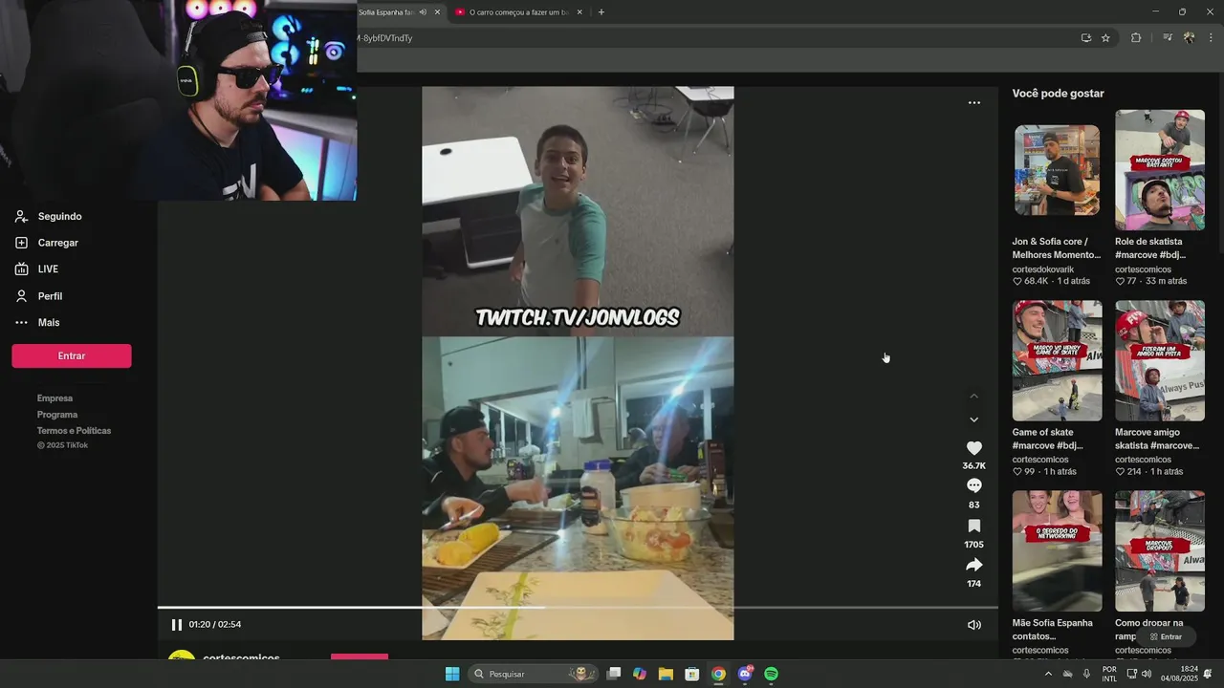Image resolution: width=1224 pixels, height=688 pixels.
Task: Click the install/cast icon in address bar
Action: point(1085,38)
